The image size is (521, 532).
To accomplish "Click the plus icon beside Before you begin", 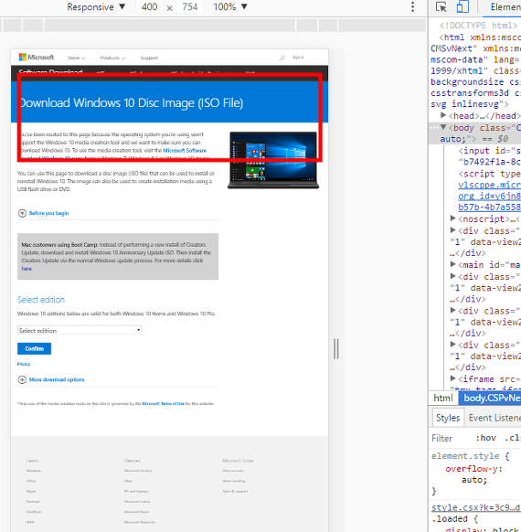I will click(22, 213).
